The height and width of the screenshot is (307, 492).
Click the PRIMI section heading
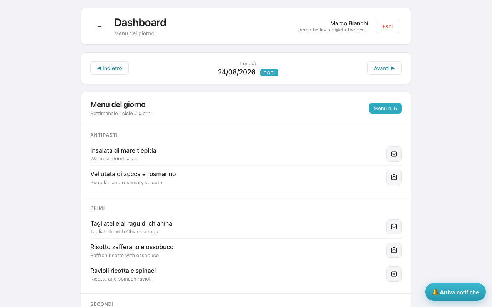pyautogui.click(x=98, y=208)
